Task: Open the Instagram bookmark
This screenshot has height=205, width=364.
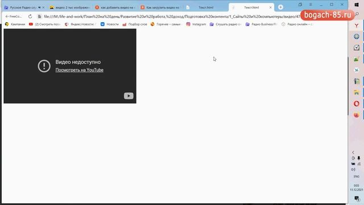Action: [x=196, y=24]
